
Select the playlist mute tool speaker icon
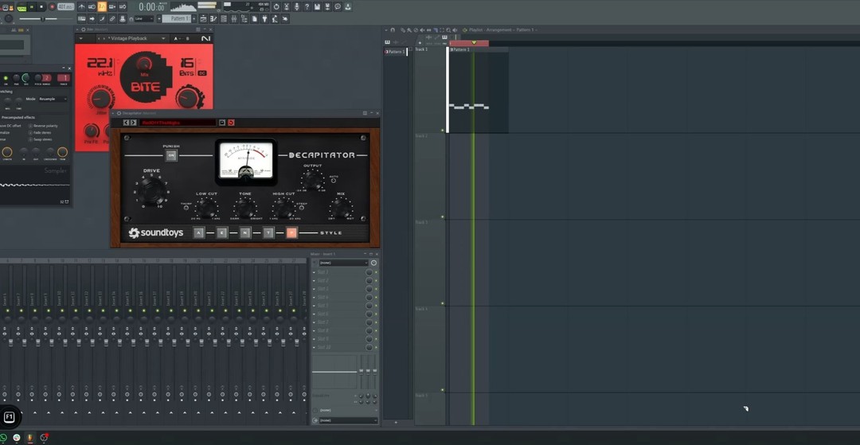(422, 30)
